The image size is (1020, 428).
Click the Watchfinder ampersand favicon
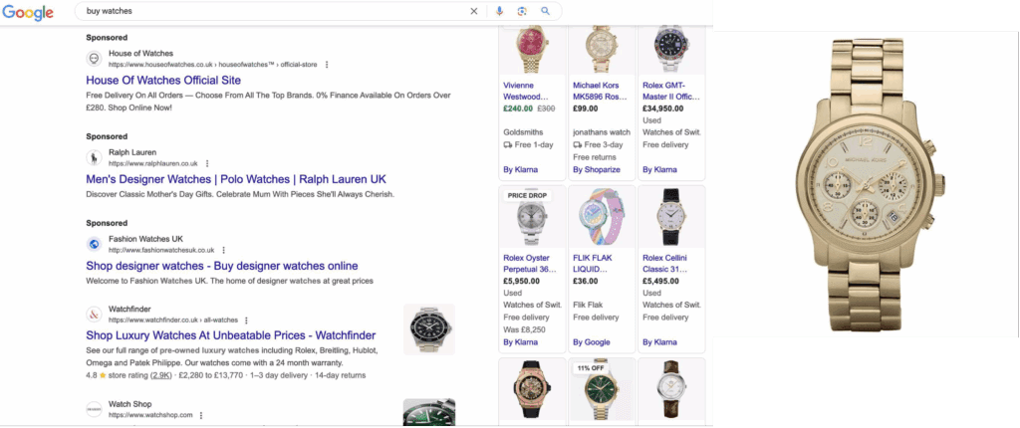tap(94, 315)
